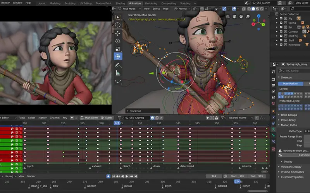The image size is (310, 193).
Task: Open the Output properties tab
Action: pyautogui.click(x=273, y=85)
